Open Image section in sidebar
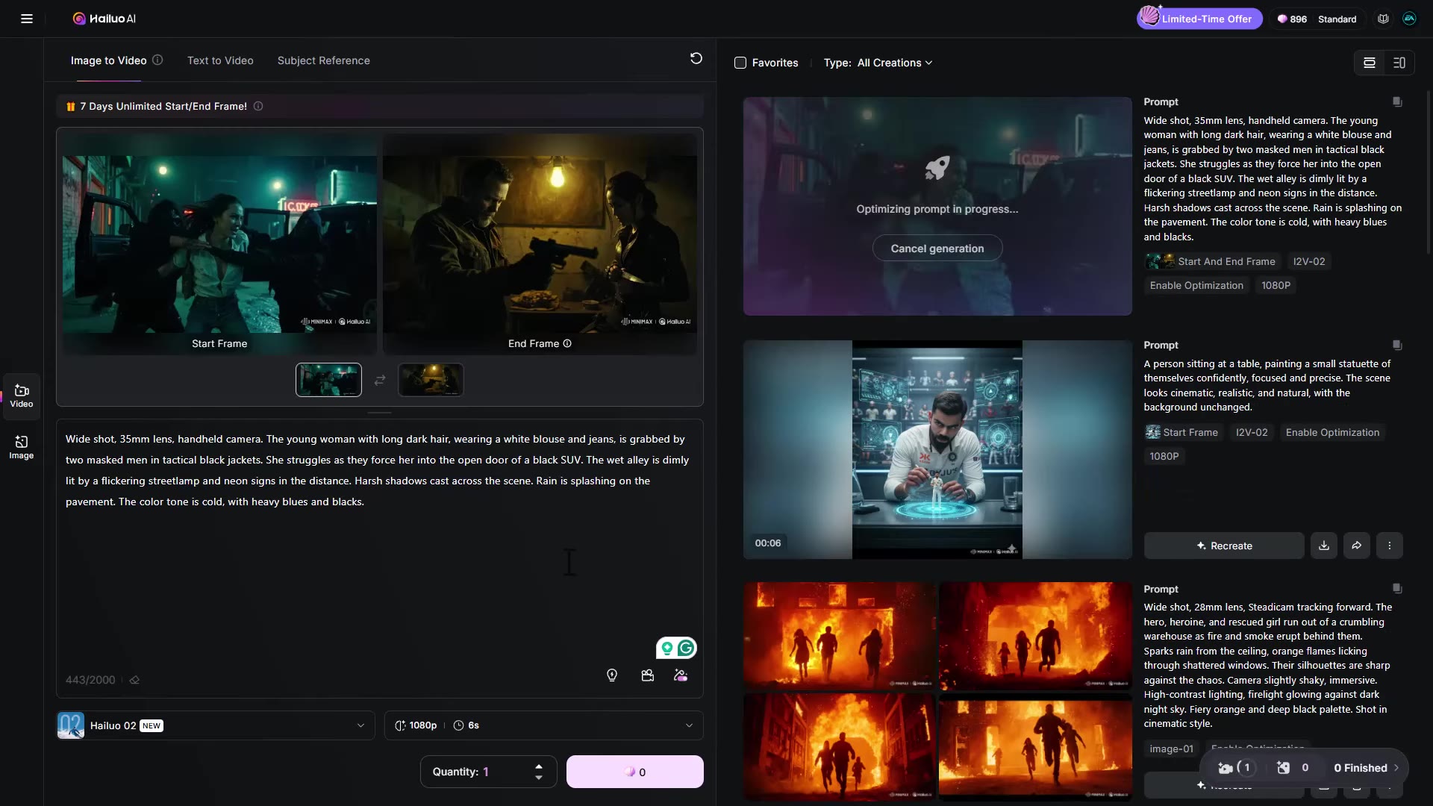 coord(21,447)
